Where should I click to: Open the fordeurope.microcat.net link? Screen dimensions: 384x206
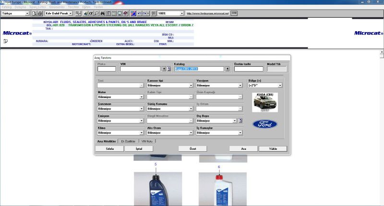pos(207,13)
